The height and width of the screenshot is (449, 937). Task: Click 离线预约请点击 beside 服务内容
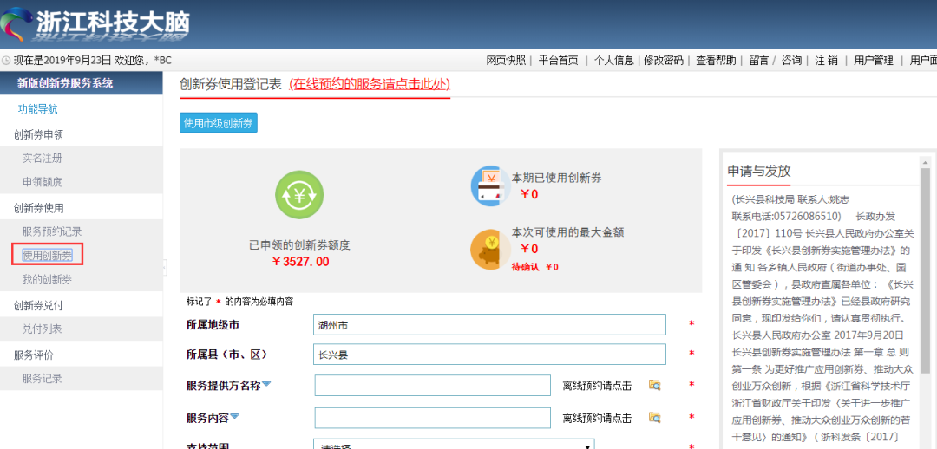[x=597, y=418]
